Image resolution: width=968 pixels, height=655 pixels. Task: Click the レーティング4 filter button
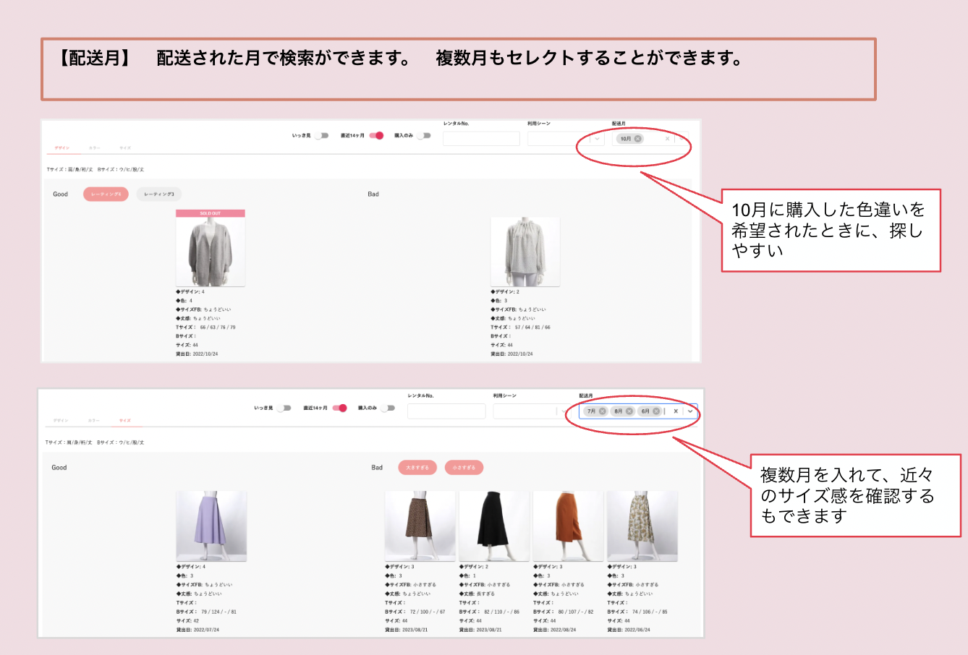[x=106, y=194]
